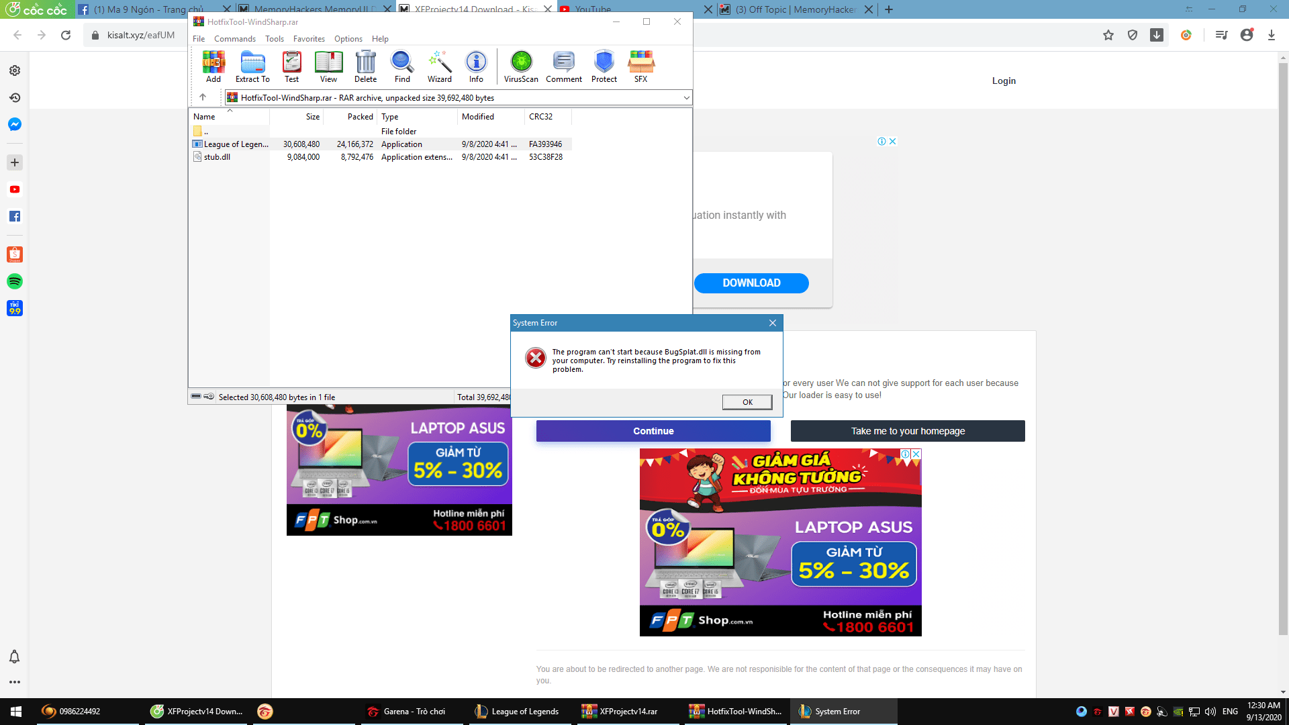Image resolution: width=1289 pixels, height=725 pixels.
Task: Sort files by CRC32 column
Action: (x=548, y=117)
